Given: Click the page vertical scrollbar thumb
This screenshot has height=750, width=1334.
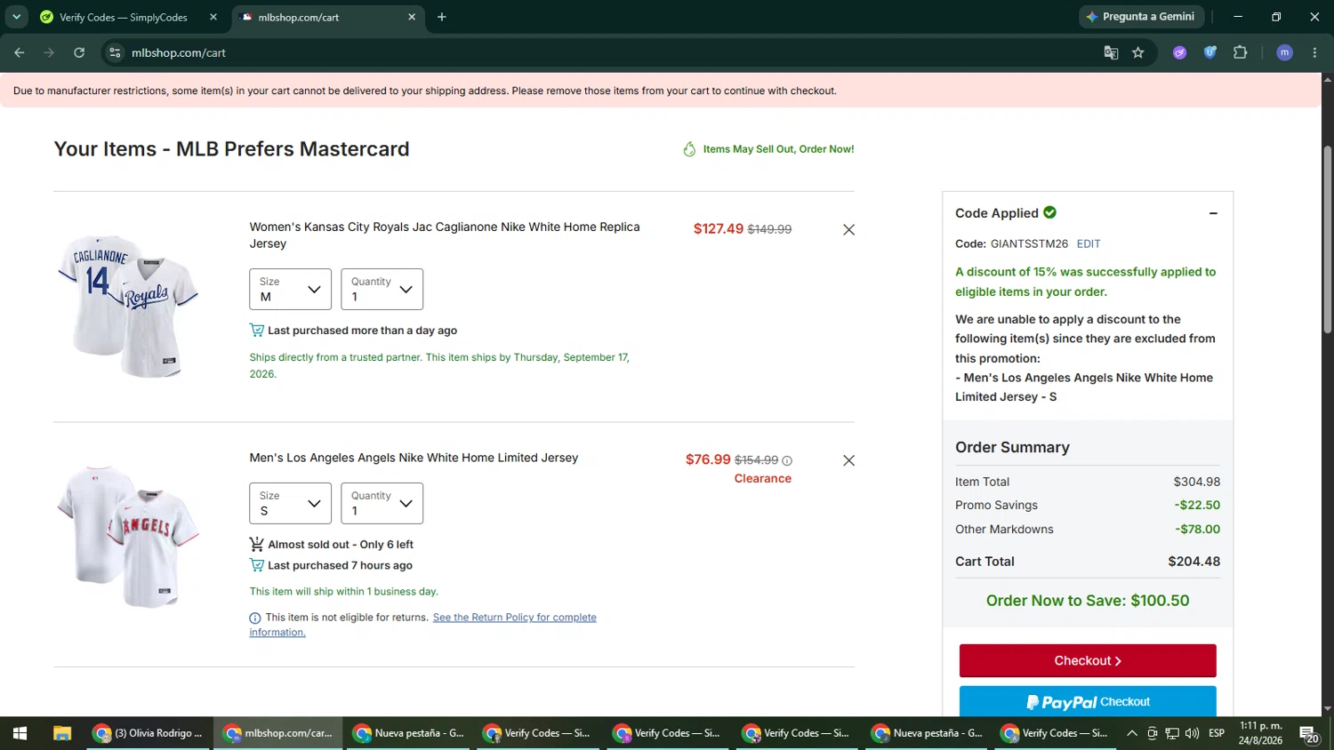Looking at the screenshot, I should point(1328,240).
